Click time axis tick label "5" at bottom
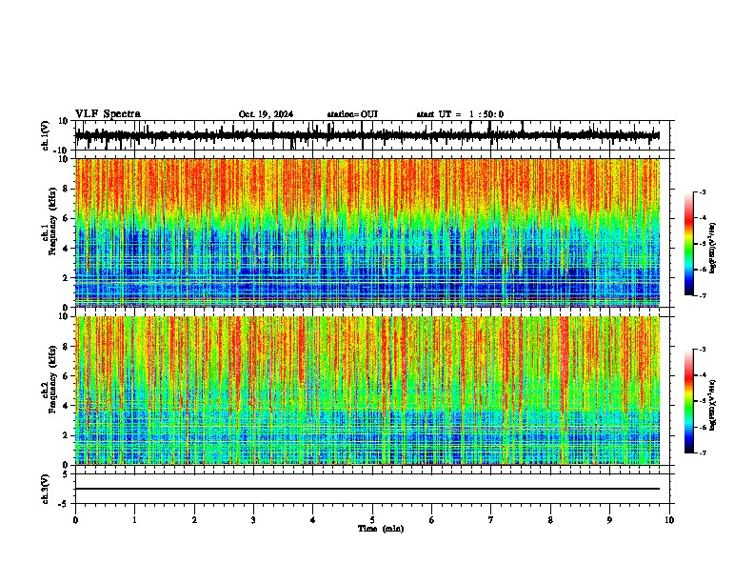The height and width of the screenshot is (583, 754). click(x=372, y=520)
